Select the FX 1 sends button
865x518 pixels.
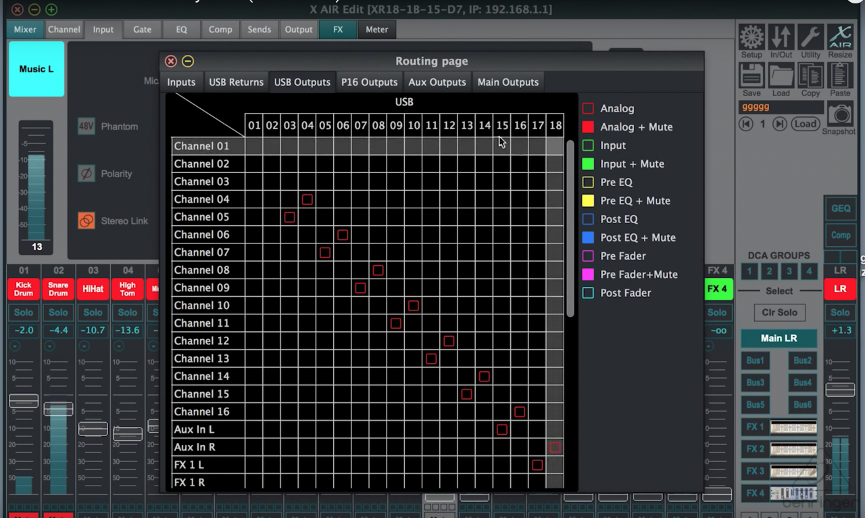coord(755,427)
